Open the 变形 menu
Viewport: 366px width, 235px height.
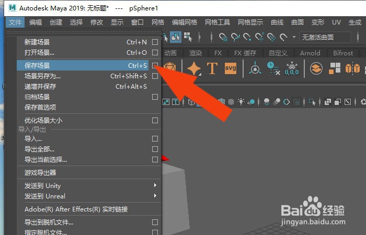pos(318,22)
